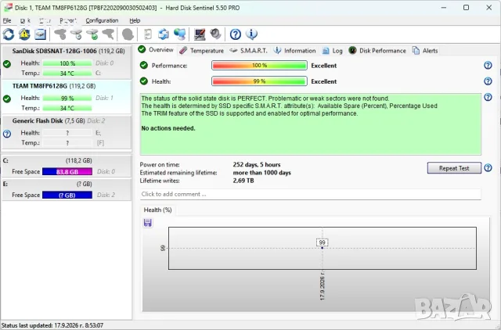Click the blue info speech bubble icon
Image resolution: width=501 pixels, height=330 pixels.
(x=252, y=34)
